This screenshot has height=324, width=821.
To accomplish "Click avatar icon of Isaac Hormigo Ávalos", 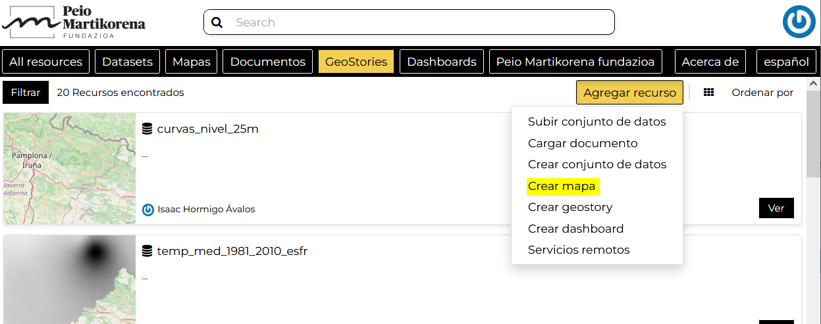I will point(148,210).
